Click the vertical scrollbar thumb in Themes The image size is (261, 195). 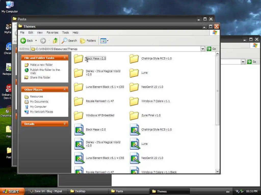pyautogui.click(x=217, y=91)
